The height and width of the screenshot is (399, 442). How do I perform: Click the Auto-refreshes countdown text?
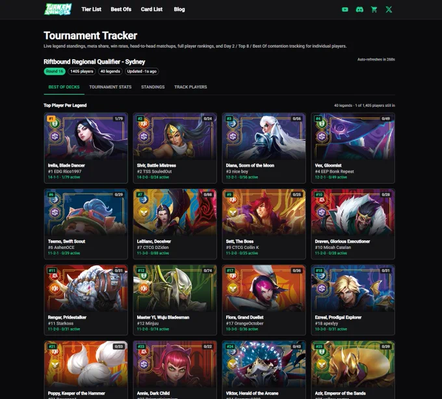[376, 59]
